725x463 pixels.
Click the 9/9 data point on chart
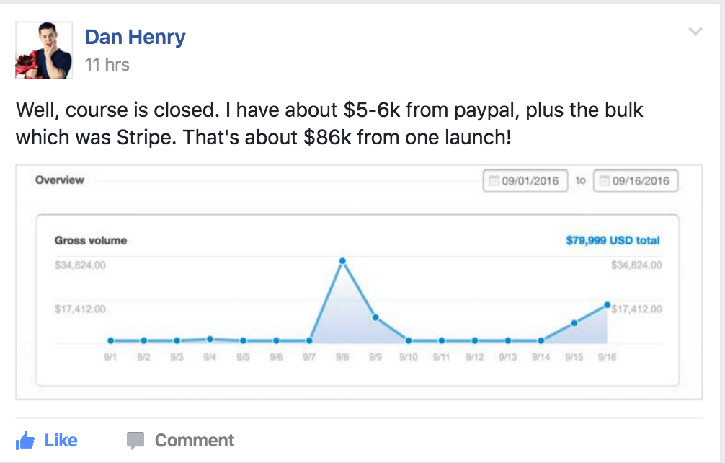[x=375, y=317]
